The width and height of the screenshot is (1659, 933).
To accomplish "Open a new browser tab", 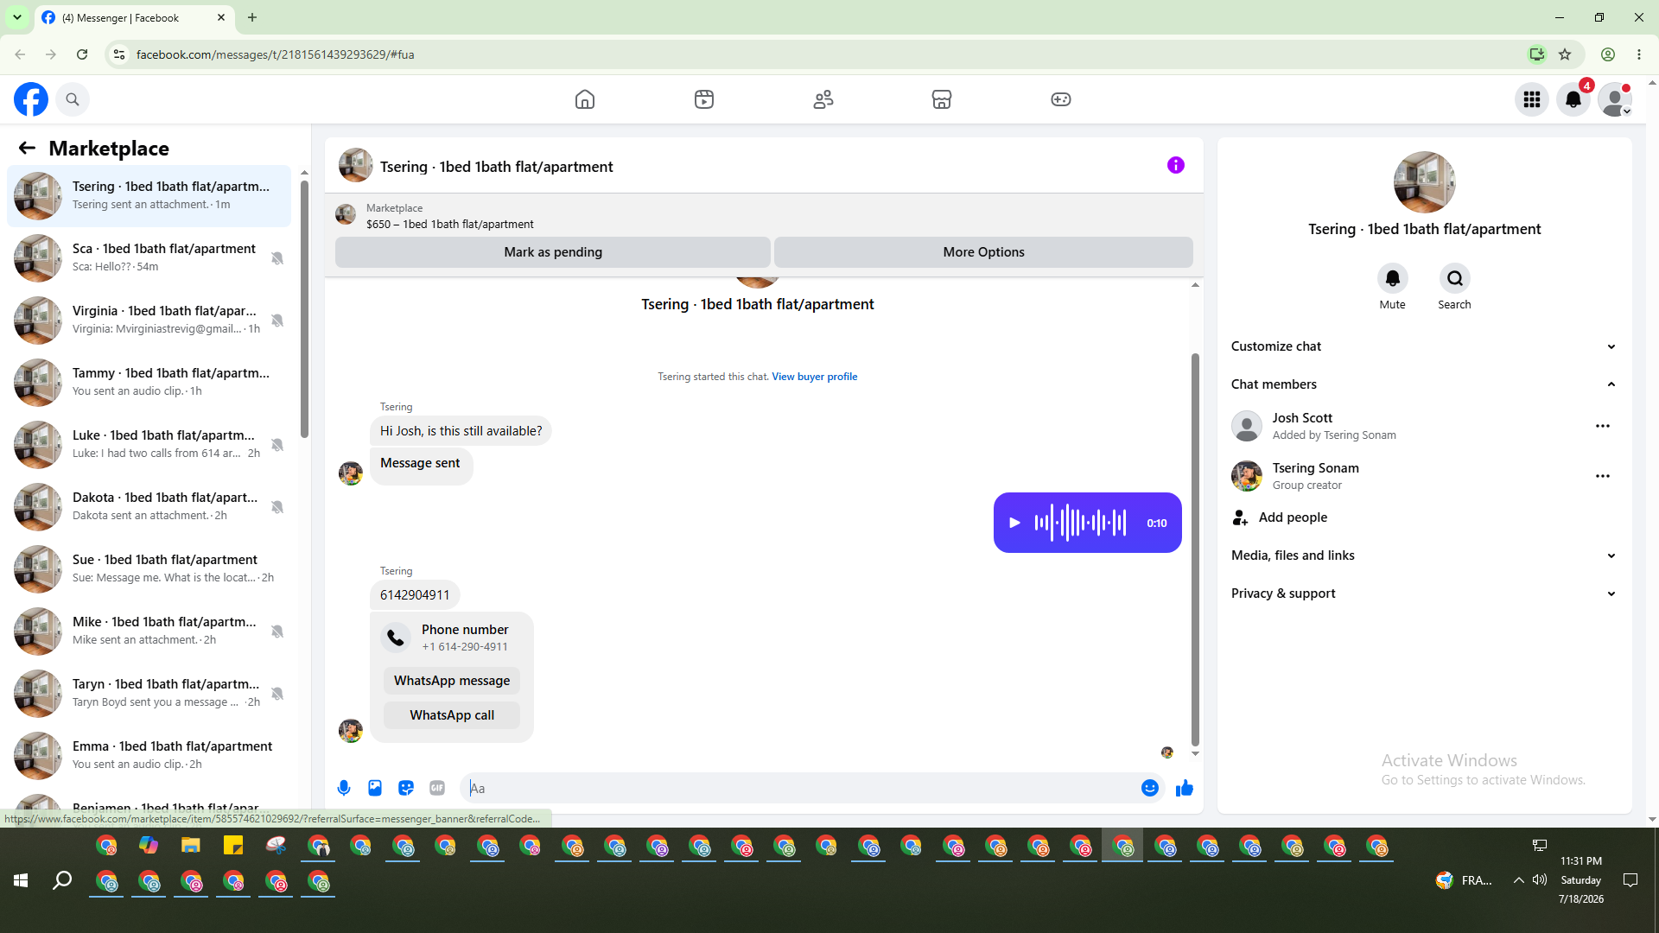I will point(252,17).
